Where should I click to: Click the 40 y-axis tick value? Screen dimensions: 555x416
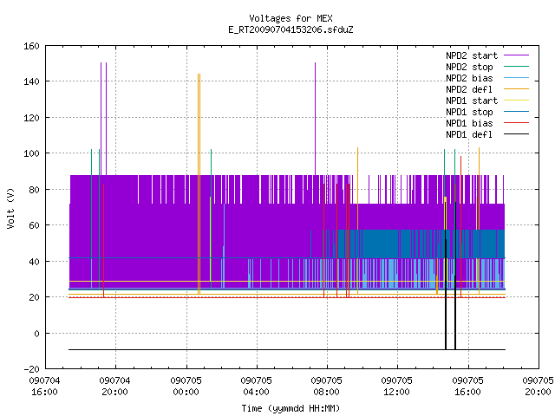tap(34, 262)
